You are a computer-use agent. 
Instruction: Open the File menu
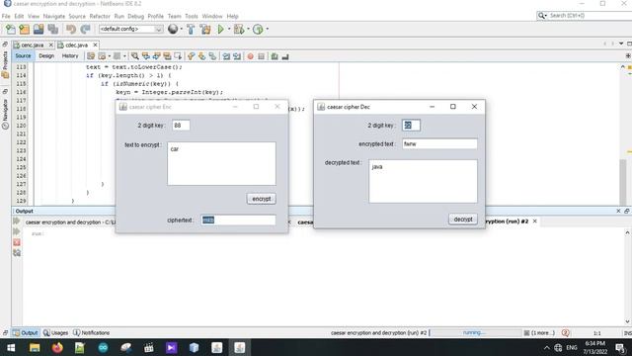point(6,16)
